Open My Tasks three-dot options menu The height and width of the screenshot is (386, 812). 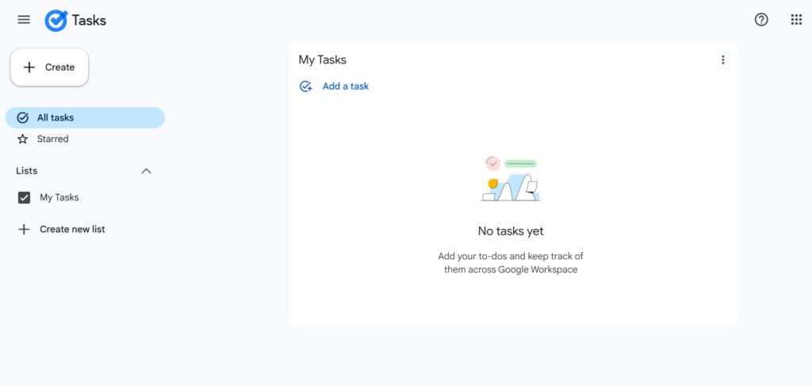coord(722,59)
